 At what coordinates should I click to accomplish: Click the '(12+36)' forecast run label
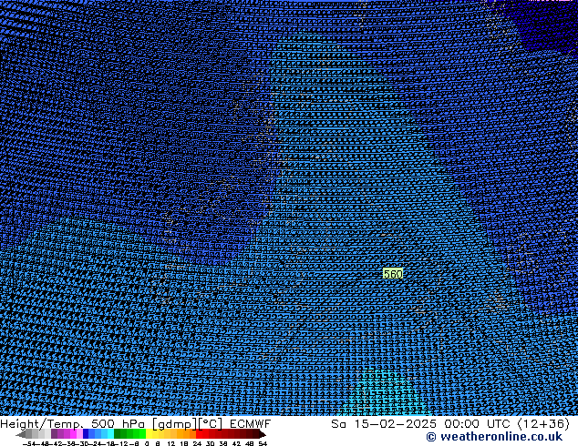(543, 424)
